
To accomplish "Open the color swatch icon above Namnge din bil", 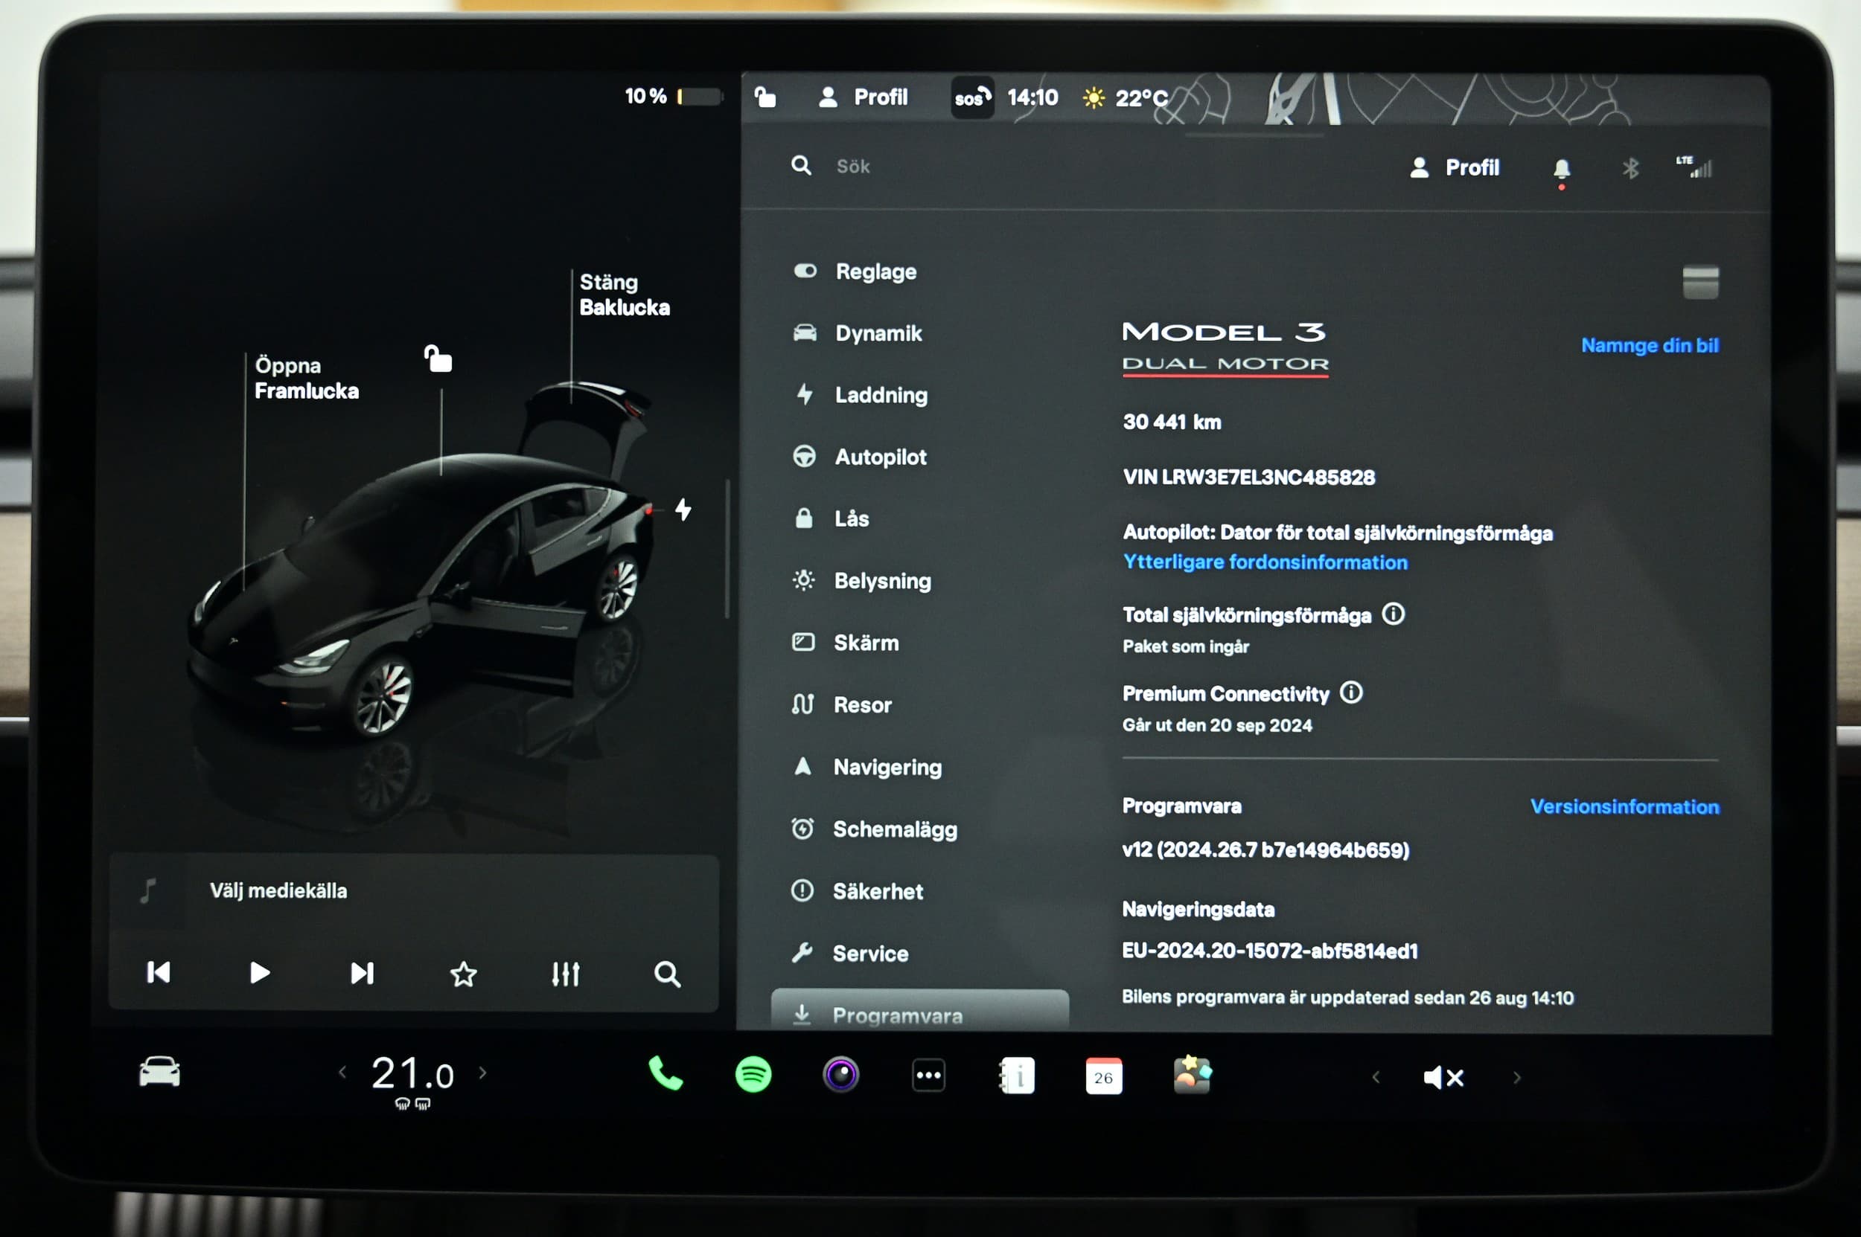I will (x=1701, y=282).
